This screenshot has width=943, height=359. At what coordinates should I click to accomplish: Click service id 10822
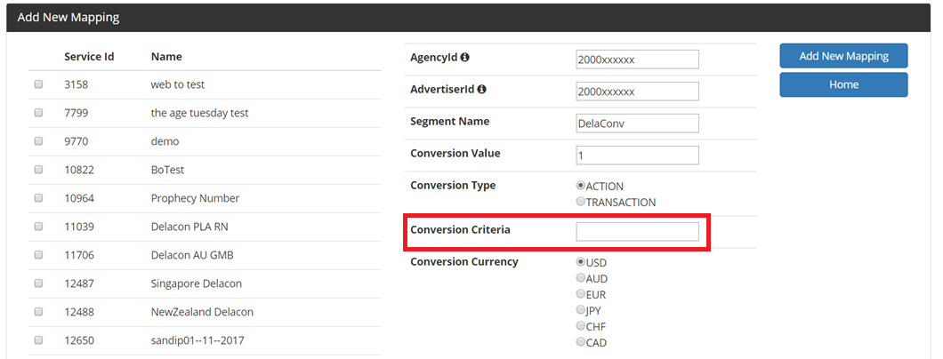79,170
